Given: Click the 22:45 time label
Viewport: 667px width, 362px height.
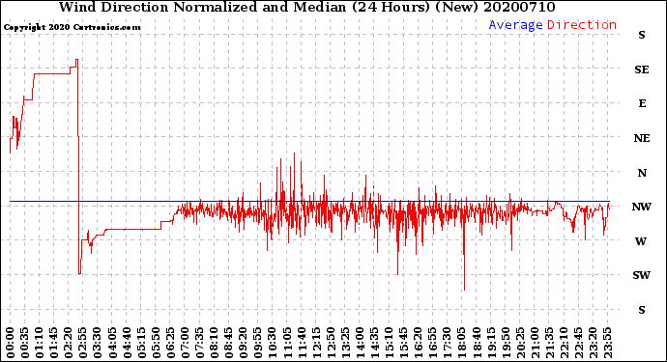Looking at the screenshot, I should point(578,343).
